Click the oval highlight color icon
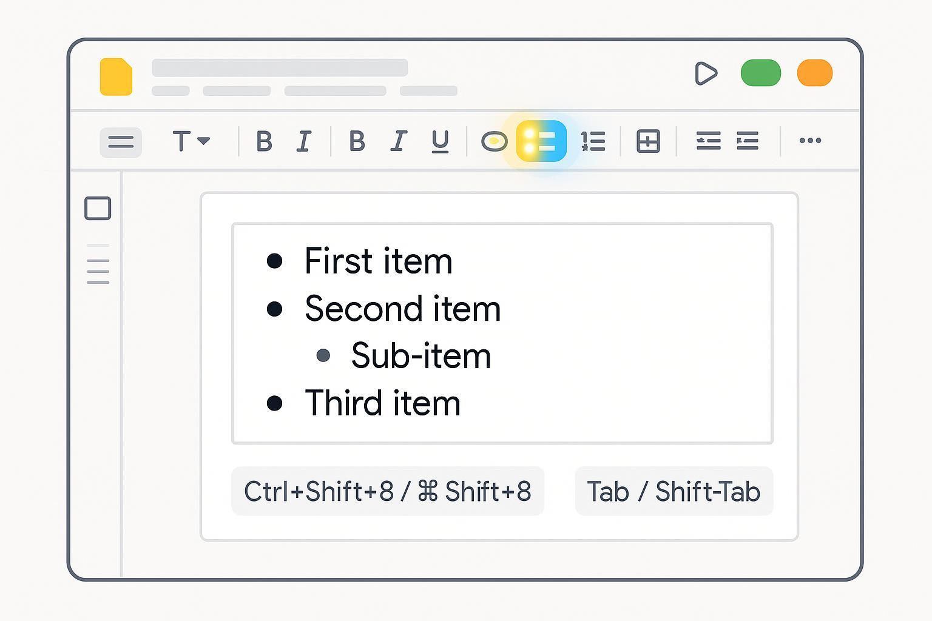Viewport: 932px width, 621px height. [x=494, y=141]
